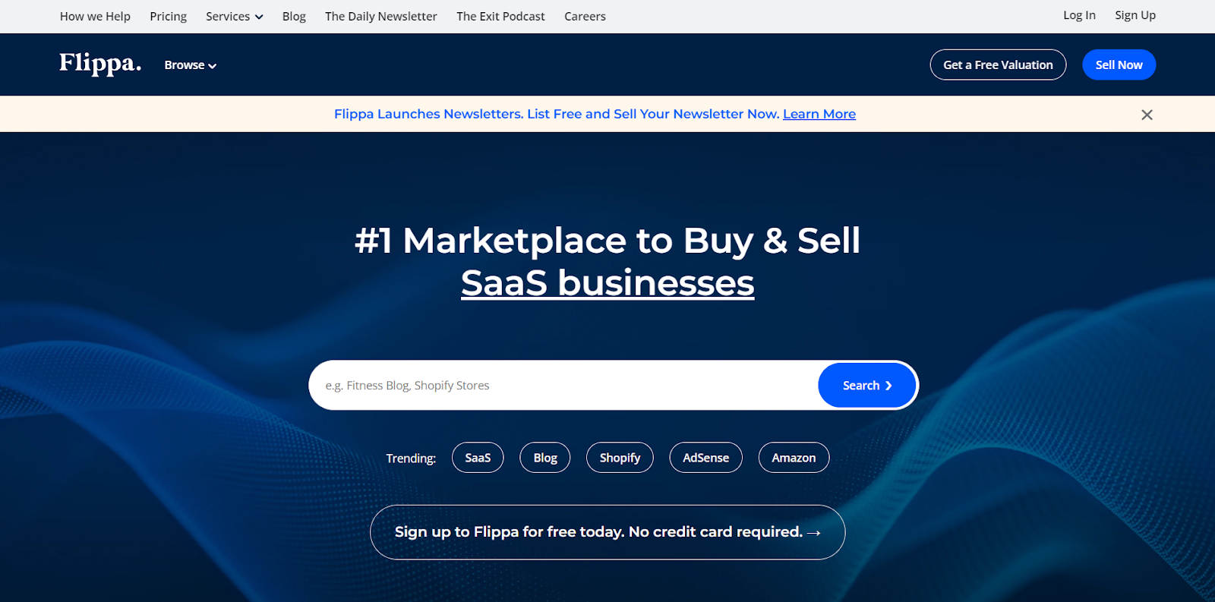Navigate to Careers
The image size is (1215, 602).
tap(585, 17)
